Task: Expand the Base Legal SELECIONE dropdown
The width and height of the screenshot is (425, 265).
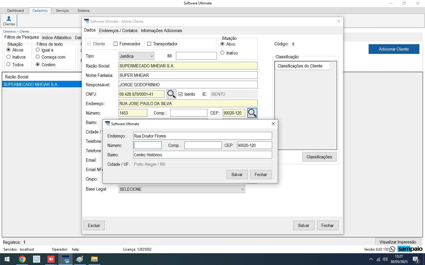Action: 182,189
